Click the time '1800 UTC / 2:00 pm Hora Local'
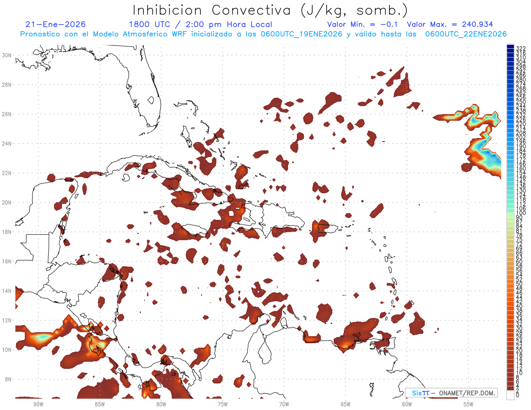The height and width of the screenshot is (410, 531). tap(200, 24)
